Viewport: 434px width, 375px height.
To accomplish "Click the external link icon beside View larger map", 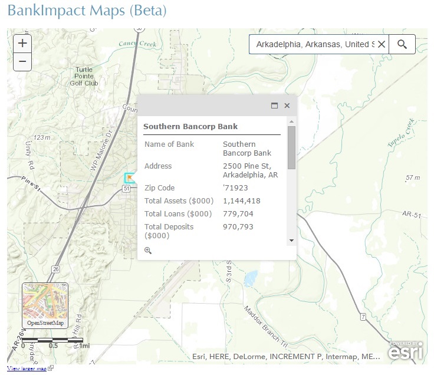I will (51, 368).
